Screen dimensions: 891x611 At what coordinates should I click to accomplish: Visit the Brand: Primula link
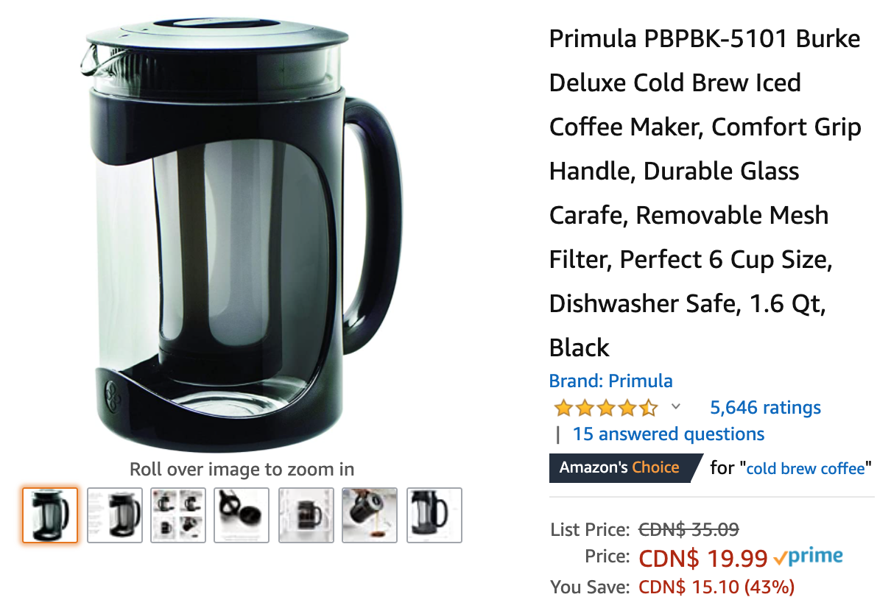pos(610,381)
